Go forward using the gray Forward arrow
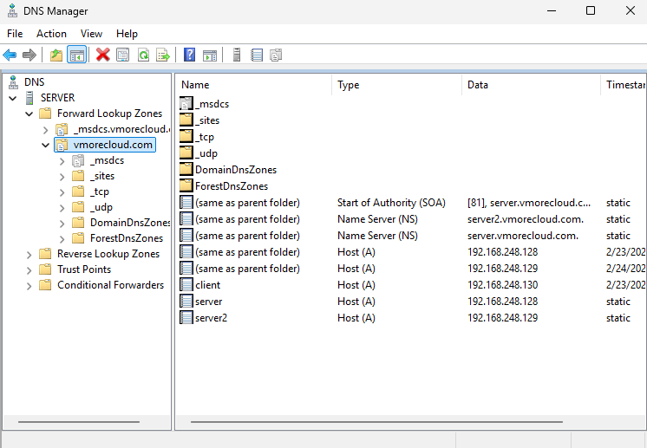The image size is (647, 448). (x=29, y=55)
